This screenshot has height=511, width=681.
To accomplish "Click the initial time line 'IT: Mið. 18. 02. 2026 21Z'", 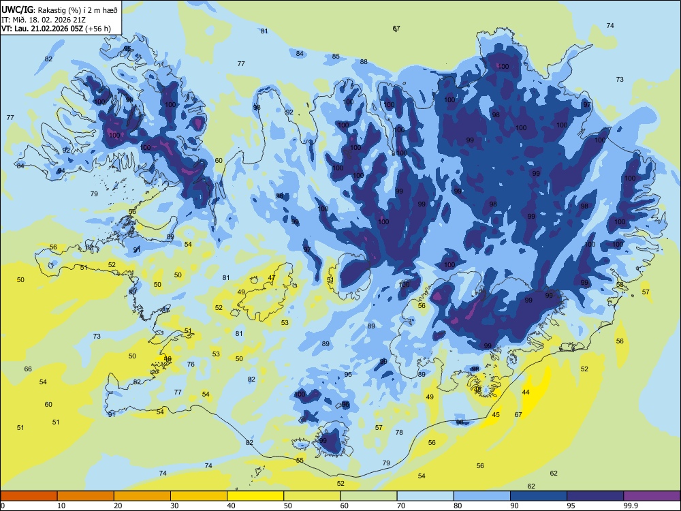I will pos(44,20).
